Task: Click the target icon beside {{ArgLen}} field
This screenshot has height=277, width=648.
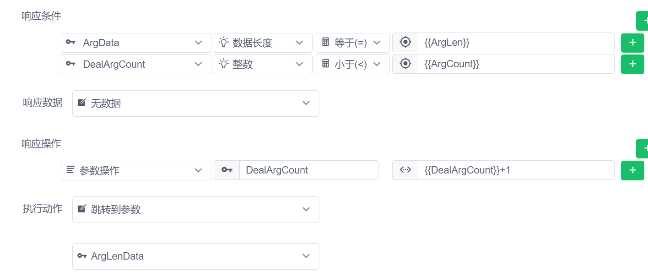Action: [x=405, y=43]
